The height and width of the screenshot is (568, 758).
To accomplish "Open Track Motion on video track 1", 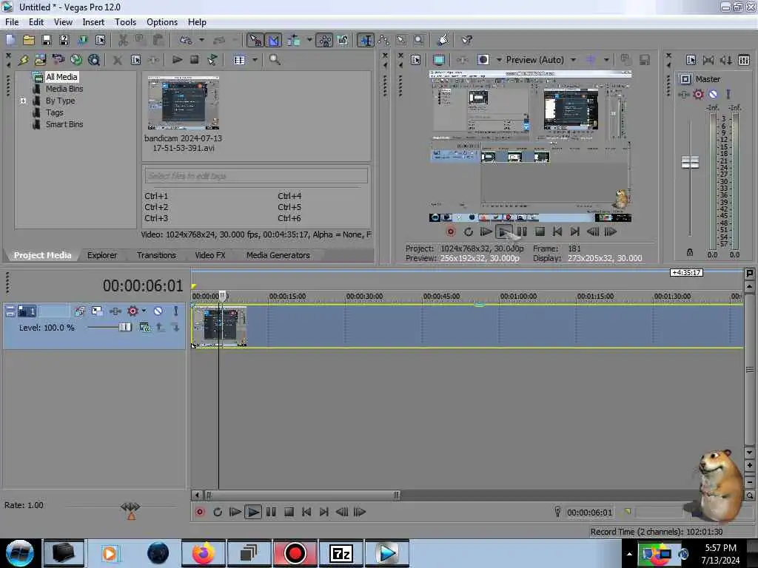I will (97, 311).
